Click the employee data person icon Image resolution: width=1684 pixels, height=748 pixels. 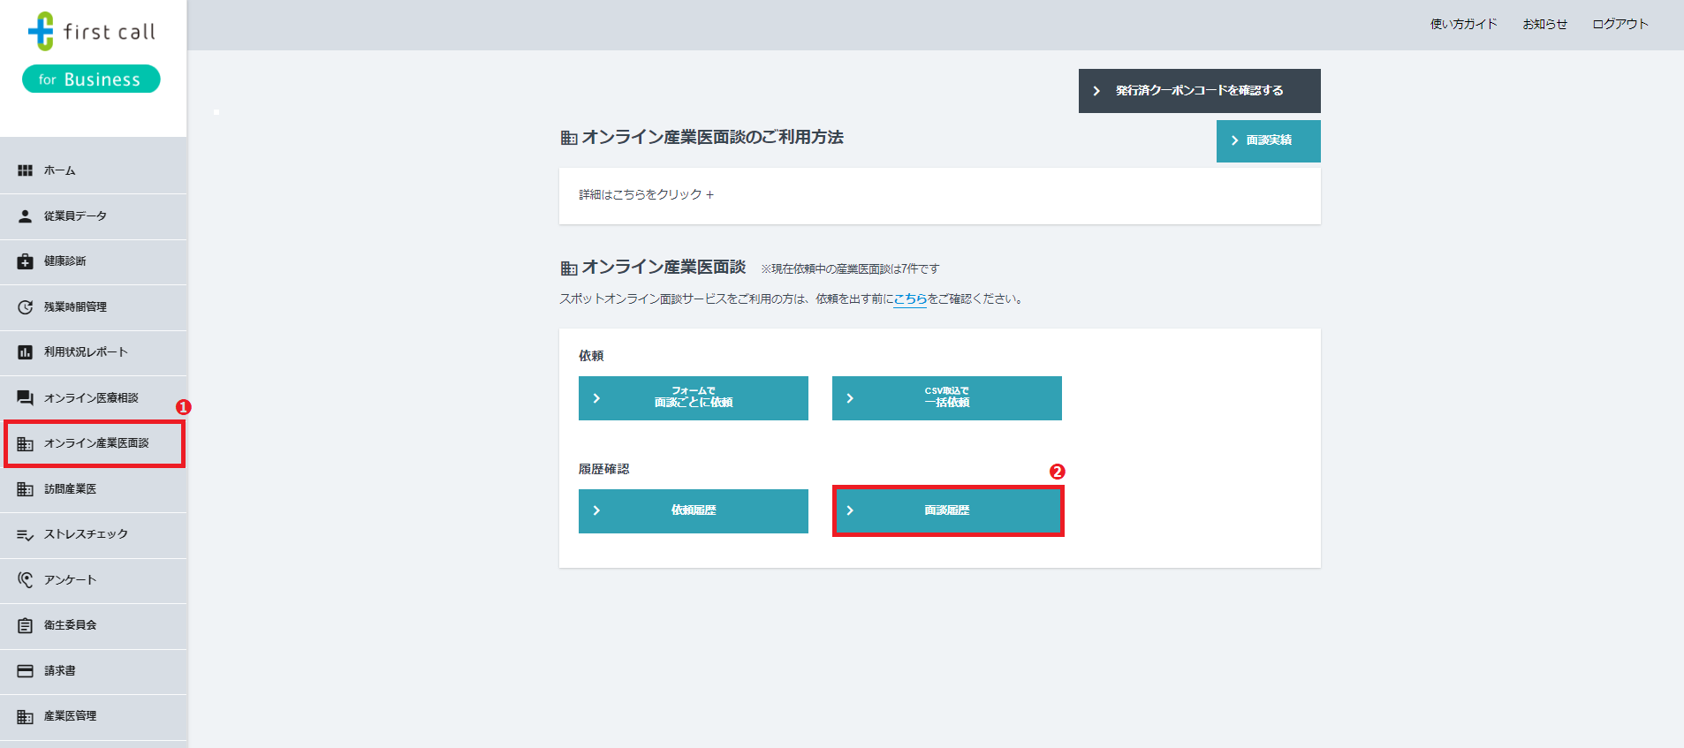pyautogui.click(x=25, y=216)
